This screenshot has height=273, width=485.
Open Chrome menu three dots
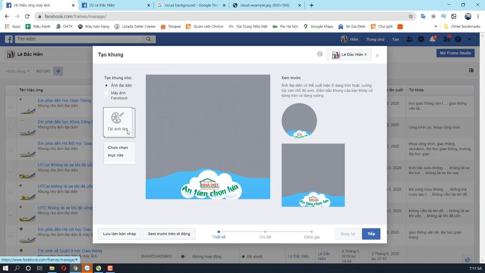[x=478, y=16]
